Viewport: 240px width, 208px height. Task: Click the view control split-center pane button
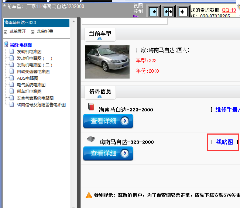point(168,11)
